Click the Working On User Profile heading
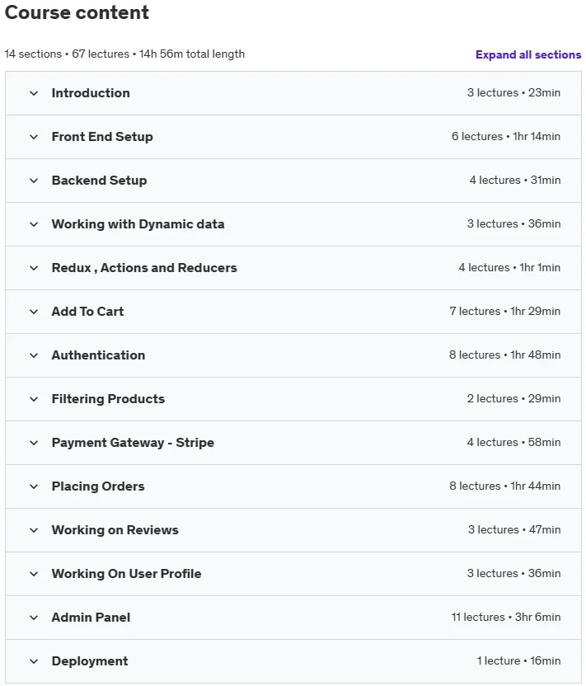The image size is (586, 686). click(126, 574)
